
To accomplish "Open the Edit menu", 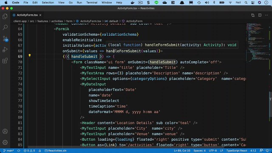I will coord(35,3).
